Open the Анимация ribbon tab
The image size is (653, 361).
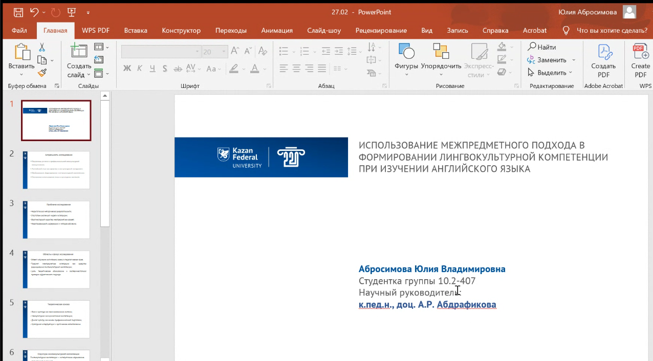[277, 31]
